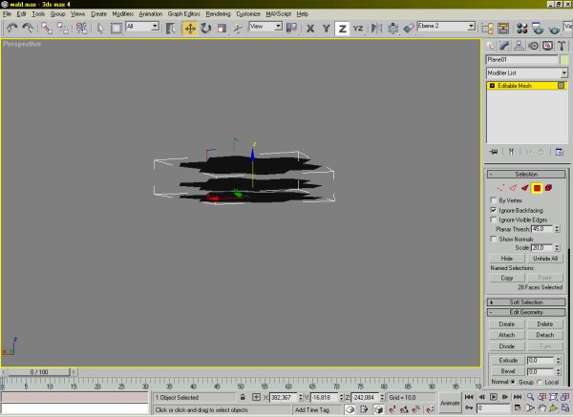
Task: Select the Group normal radio button
Action: (x=513, y=382)
